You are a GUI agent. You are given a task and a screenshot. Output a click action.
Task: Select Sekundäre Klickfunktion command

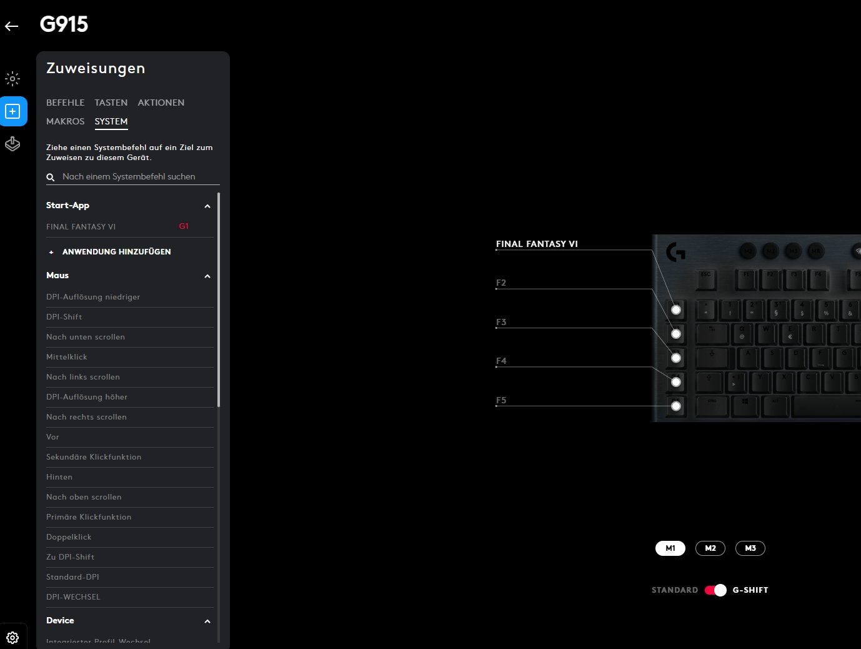point(130,457)
